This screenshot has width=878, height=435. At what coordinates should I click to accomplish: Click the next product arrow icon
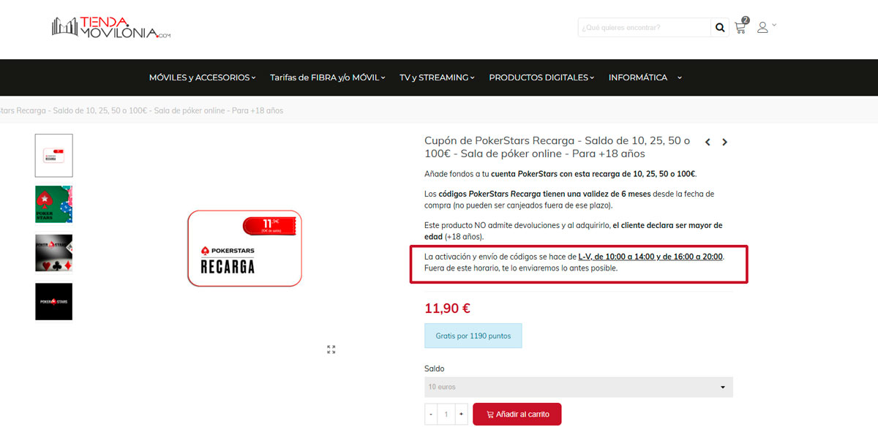click(724, 142)
